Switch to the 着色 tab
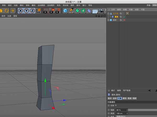Screen dimensions: 157x117 pyautogui.click(x=125, y=98)
